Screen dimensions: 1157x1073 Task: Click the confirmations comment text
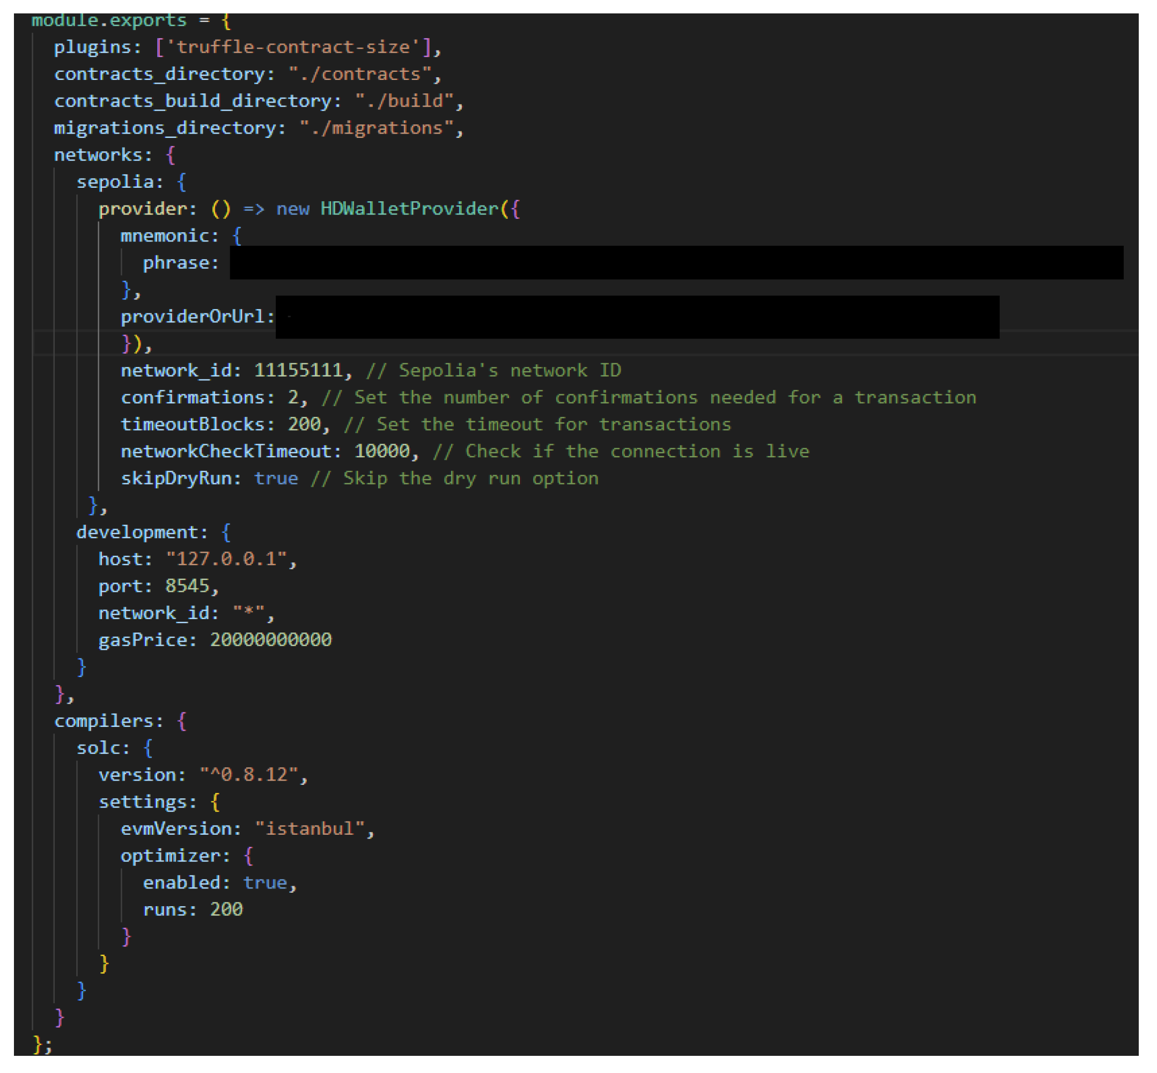point(648,398)
